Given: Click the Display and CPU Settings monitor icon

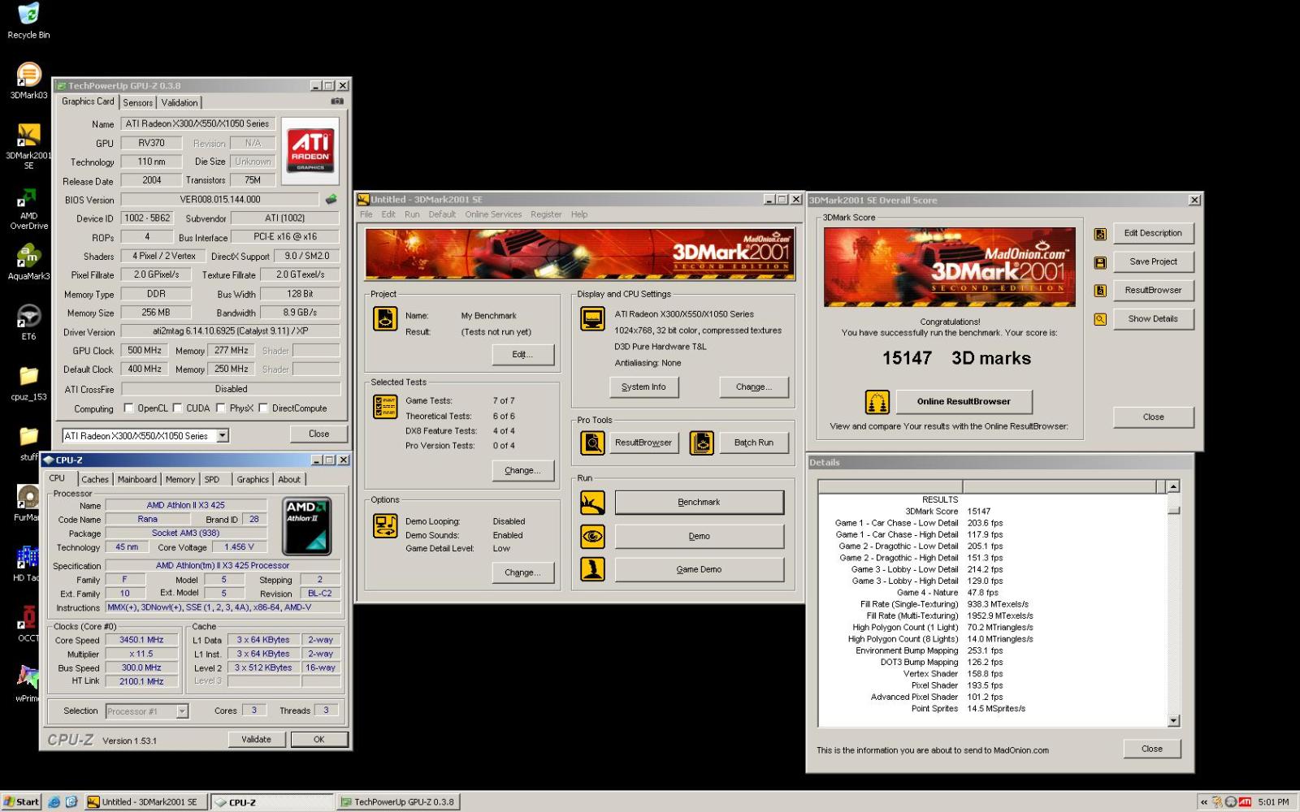Looking at the screenshot, I should tap(592, 319).
